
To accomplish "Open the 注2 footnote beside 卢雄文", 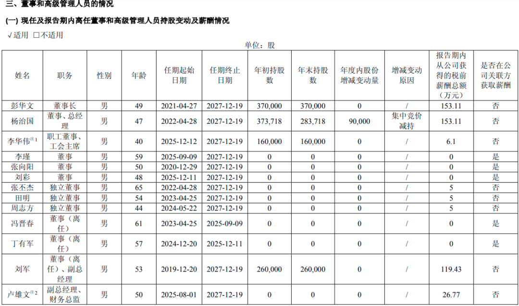I will click(34, 292).
